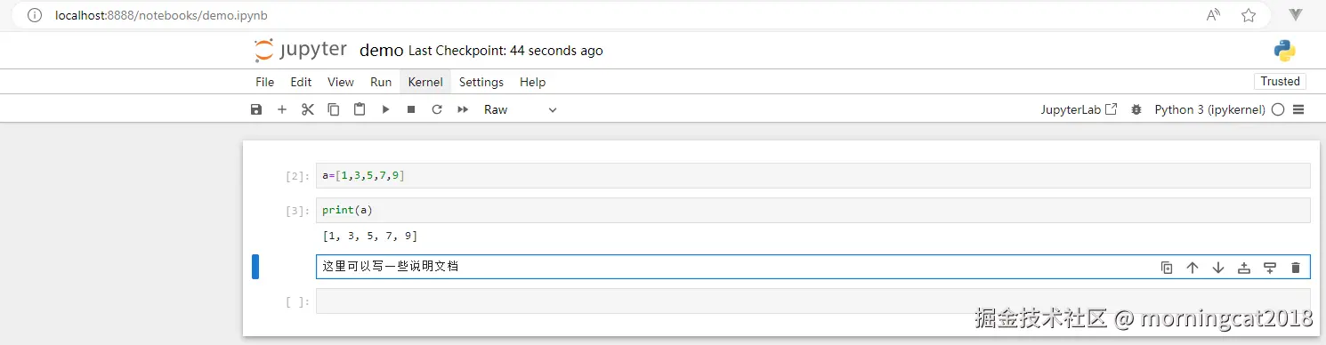Open the Edit menu
The height and width of the screenshot is (345, 1326).
[301, 82]
